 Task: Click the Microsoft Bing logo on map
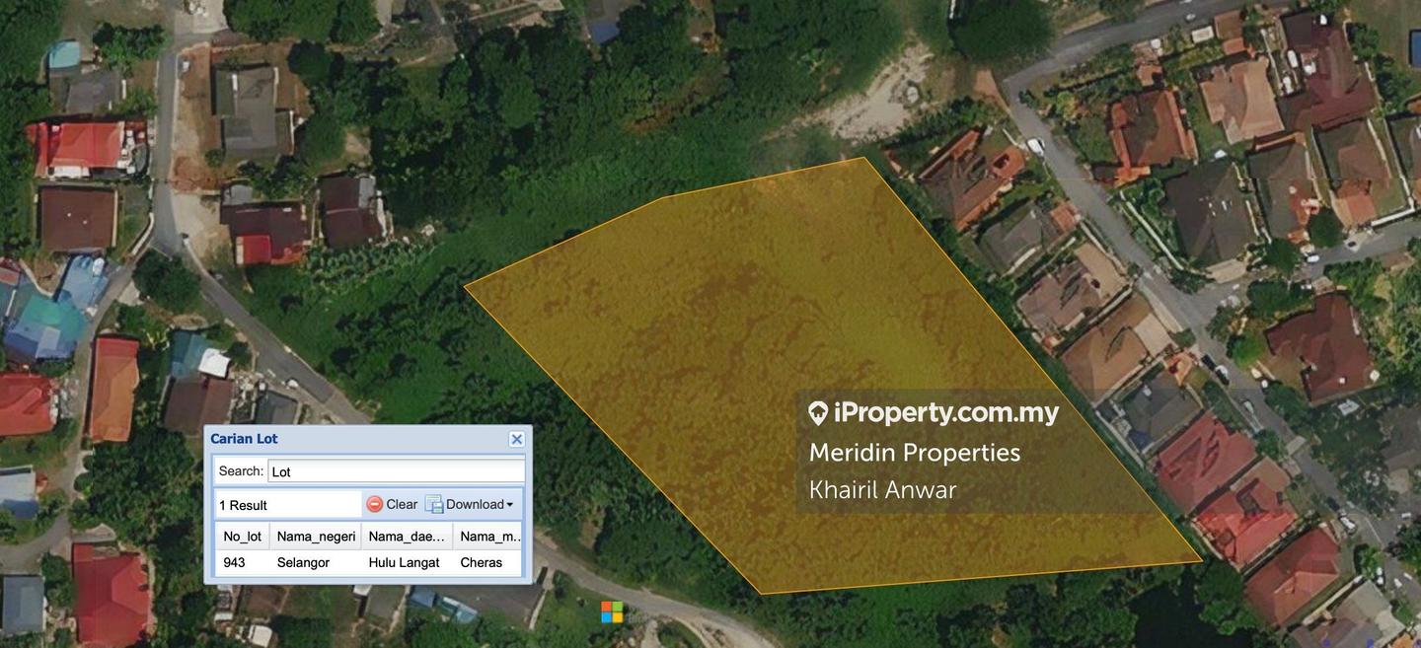tap(612, 612)
